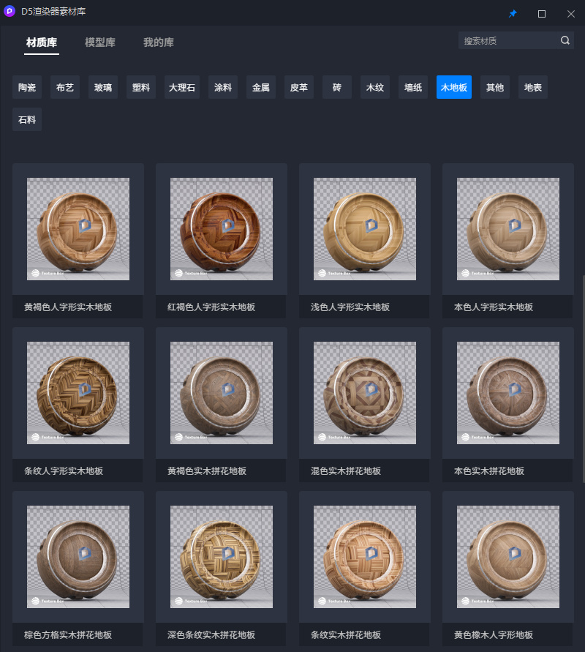
Task: Select the 红褐色人字形实木地板 material preview
Action: [x=222, y=229]
